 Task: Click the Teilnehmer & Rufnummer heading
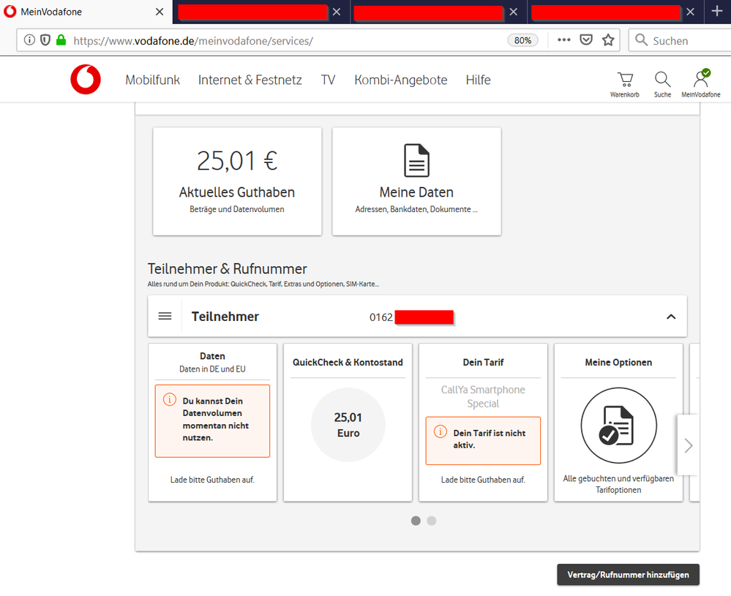click(228, 269)
